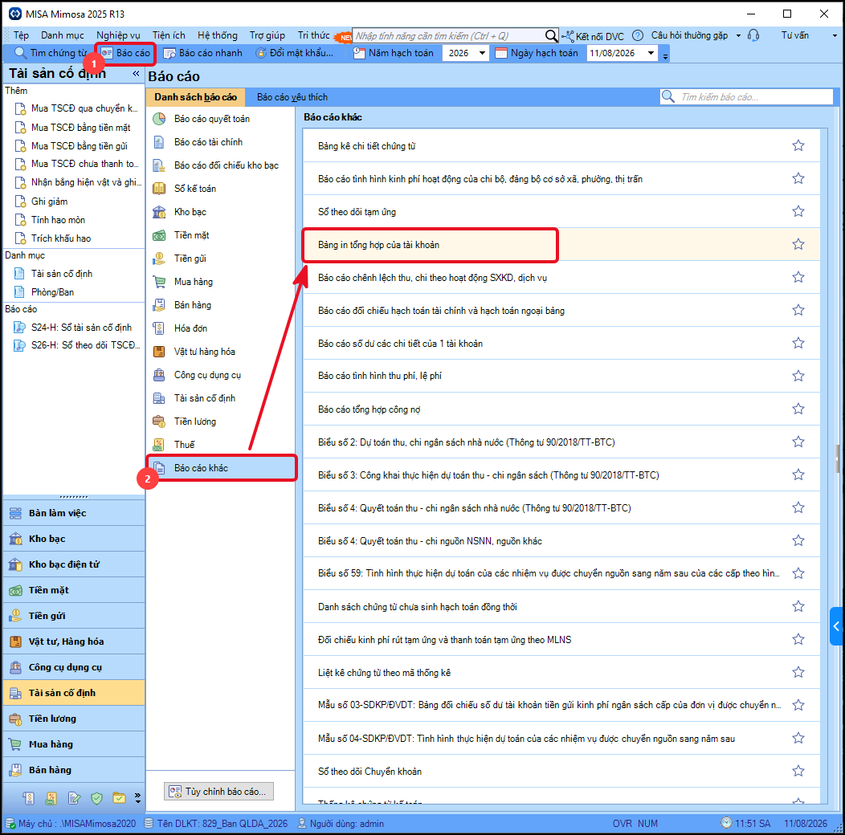Select Tài sản cố định report category
Image resolution: width=845 pixels, height=835 pixels.
click(220, 398)
